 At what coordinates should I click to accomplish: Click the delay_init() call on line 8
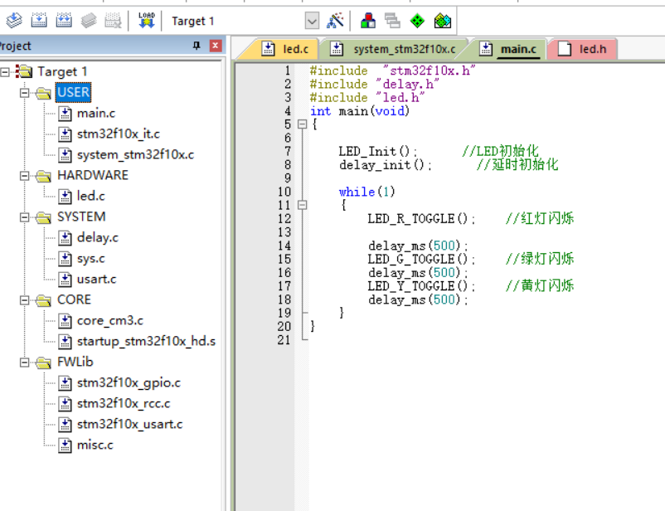tap(385, 165)
